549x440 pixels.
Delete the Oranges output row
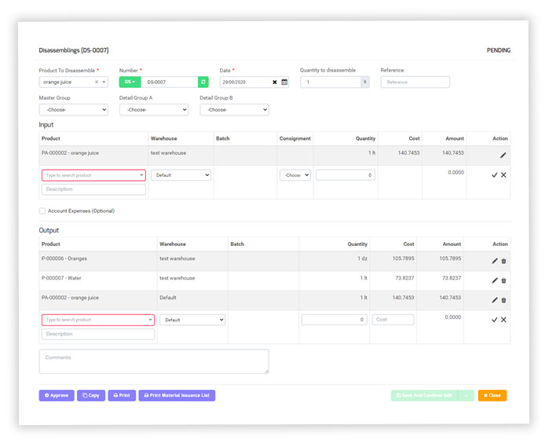[x=503, y=261]
